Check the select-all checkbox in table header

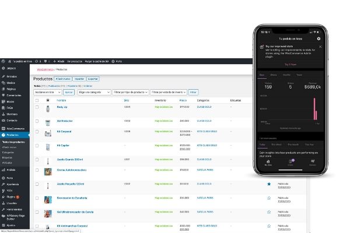pyautogui.click(x=37, y=100)
